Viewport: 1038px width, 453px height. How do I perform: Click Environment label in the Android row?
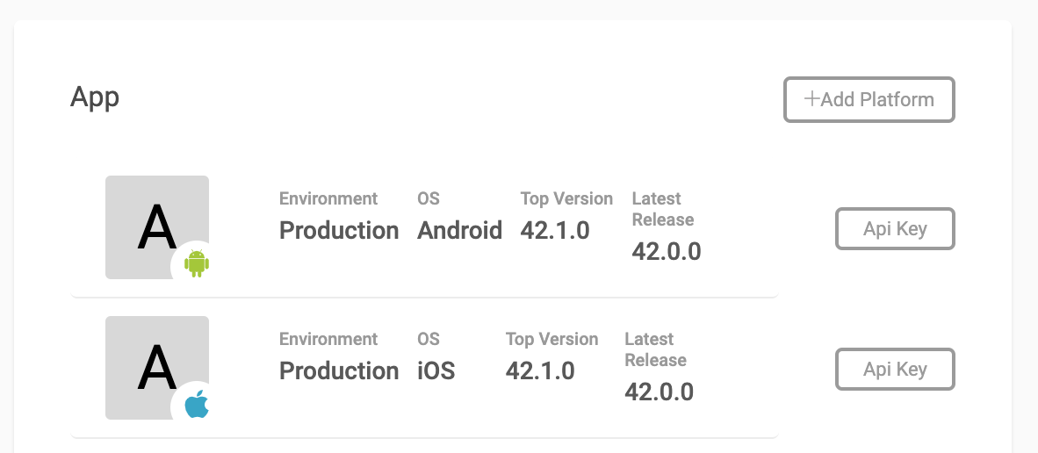tap(328, 198)
